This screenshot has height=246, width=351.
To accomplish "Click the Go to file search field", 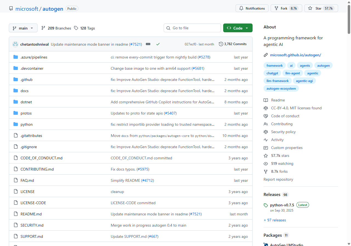I will click(x=192, y=28).
